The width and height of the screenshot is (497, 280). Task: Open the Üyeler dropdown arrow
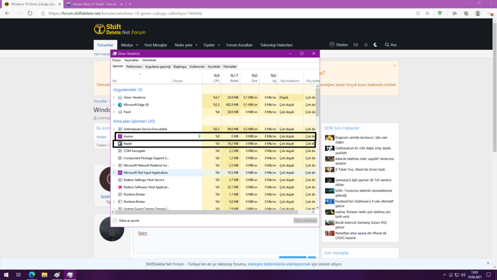click(x=219, y=45)
